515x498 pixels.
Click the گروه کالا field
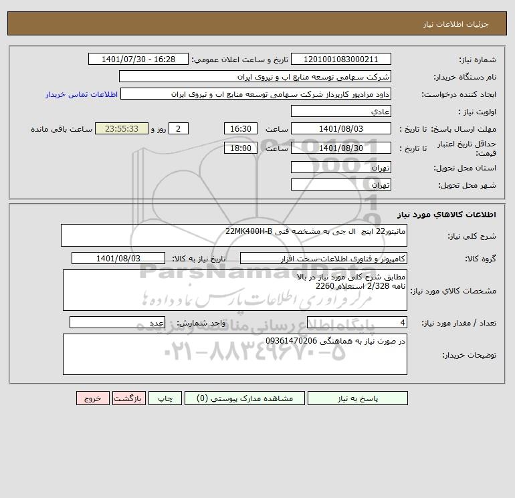[324, 258]
